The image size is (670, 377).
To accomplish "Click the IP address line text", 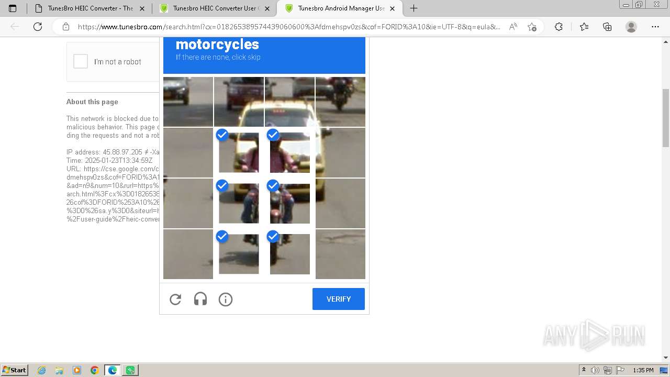I will pyautogui.click(x=113, y=152).
